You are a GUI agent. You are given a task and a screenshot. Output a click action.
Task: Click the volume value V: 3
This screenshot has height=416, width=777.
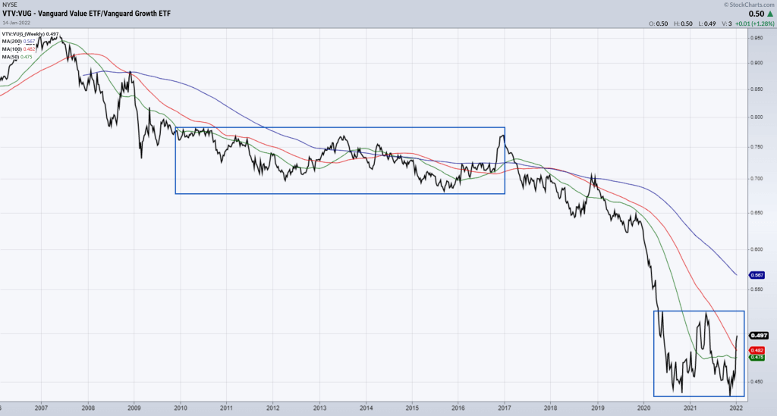pos(726,23)
